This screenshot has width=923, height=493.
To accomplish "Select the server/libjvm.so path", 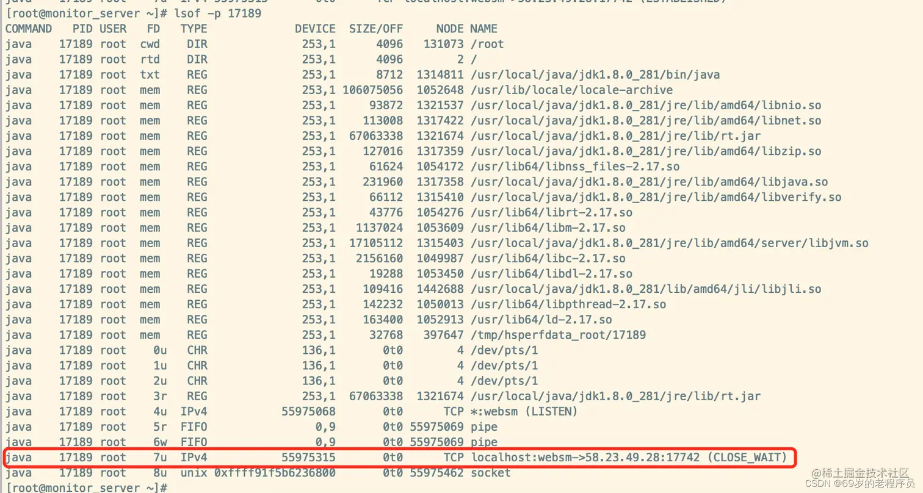I will [670, 243].
